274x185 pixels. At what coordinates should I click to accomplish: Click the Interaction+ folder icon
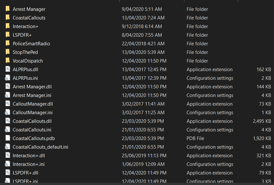(x=8, y=26)
